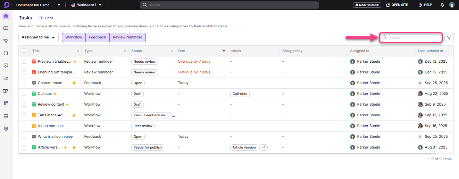
Task: Open the Analytics chart icon in sidebar
Action: [x=6, y=78]
